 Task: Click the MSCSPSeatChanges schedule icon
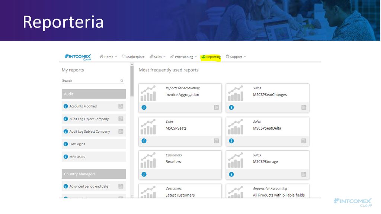tap(304, 107)
